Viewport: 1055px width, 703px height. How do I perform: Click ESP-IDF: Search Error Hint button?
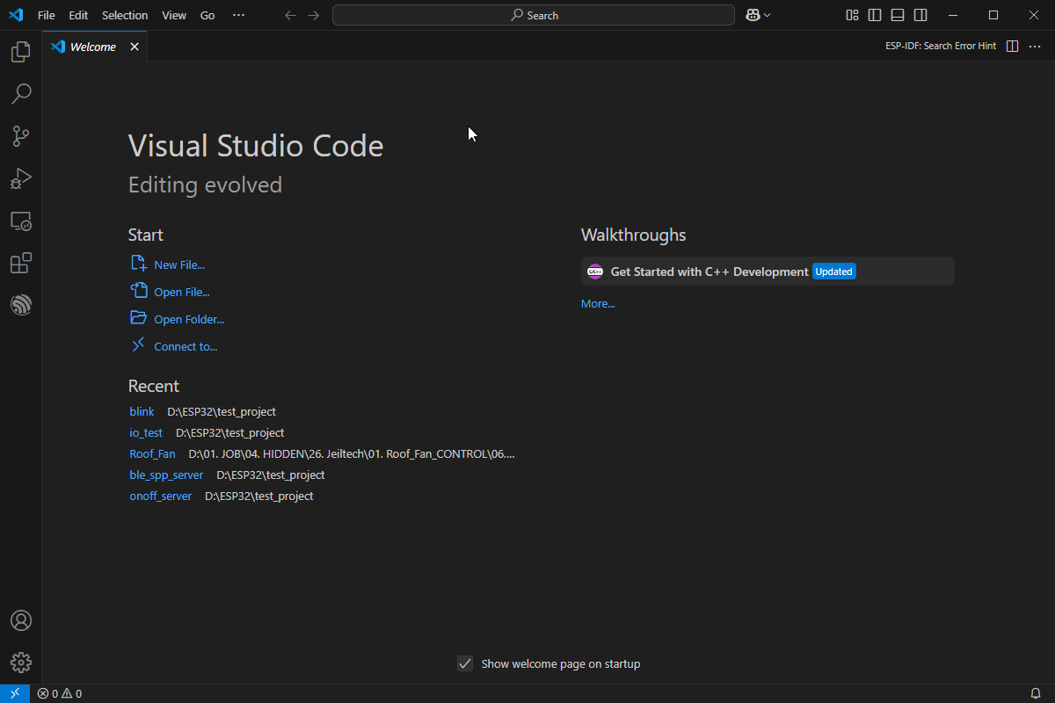[x=941, y=46]
